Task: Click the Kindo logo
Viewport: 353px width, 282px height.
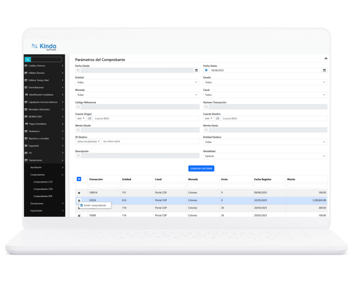Action: coord(44,47)
